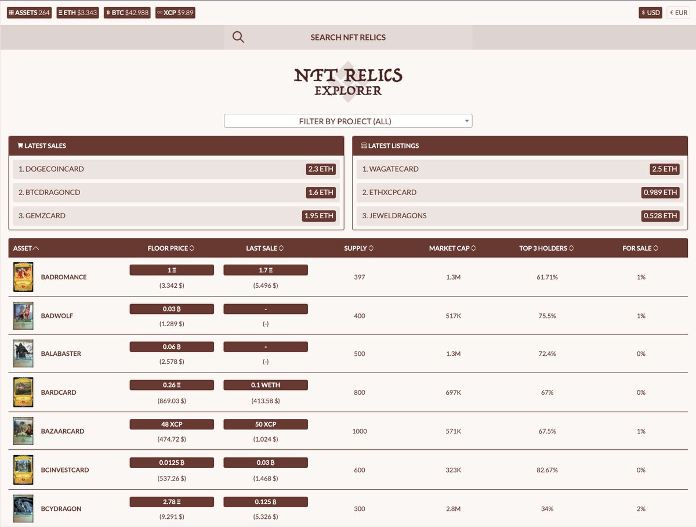The image size is (696, 527).
Task: Sort table by For Sale
Action: coord(641,248)
